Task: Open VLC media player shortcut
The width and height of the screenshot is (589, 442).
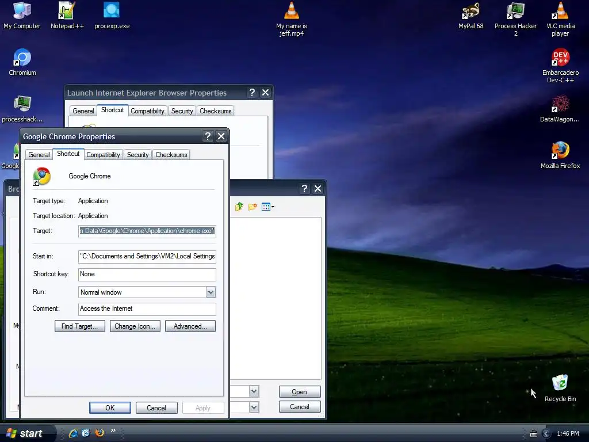Action: (x=560, y=19)
